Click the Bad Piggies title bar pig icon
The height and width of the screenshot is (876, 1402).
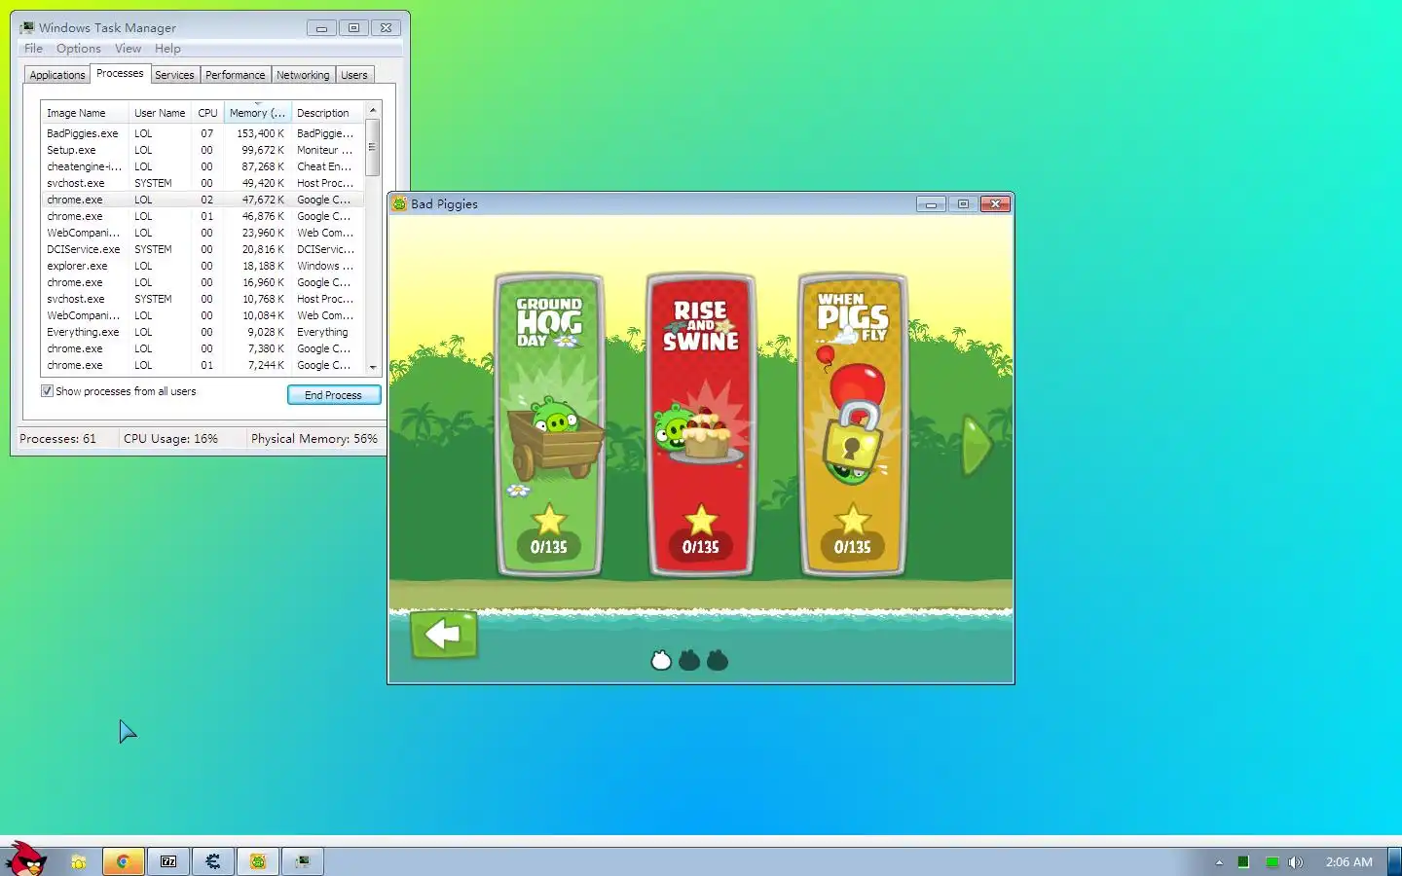point(399,203)
